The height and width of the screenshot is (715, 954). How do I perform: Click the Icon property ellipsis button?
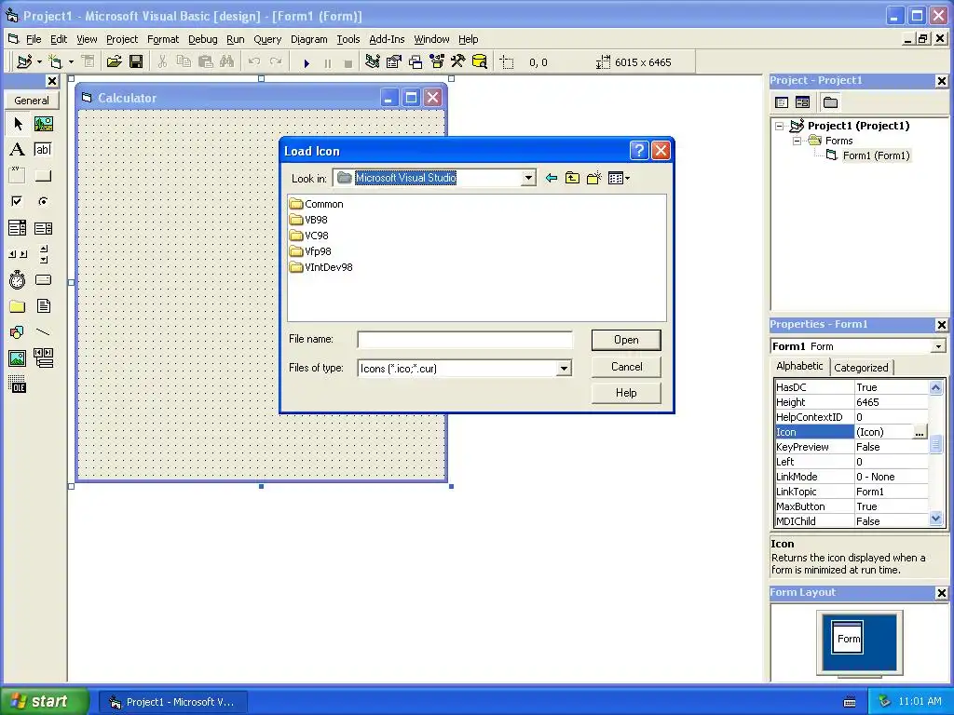pyautogui.click(x=920, y=432)
